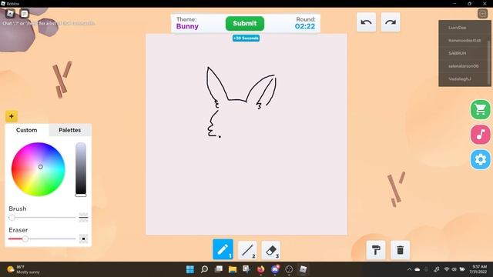Screen dimensions: 493x277
Task: Open the weather widget on the taskbar
Action: pyautogui.click(x=24, y=269)
